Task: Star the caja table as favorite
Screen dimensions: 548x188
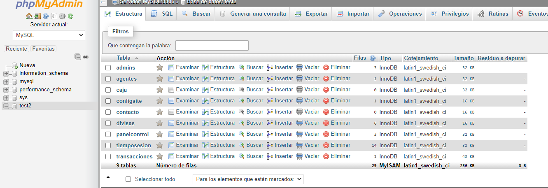Action: [x=160, y=90]
